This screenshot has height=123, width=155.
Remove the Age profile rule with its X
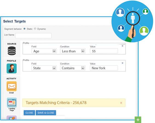(x=122, y=46)
